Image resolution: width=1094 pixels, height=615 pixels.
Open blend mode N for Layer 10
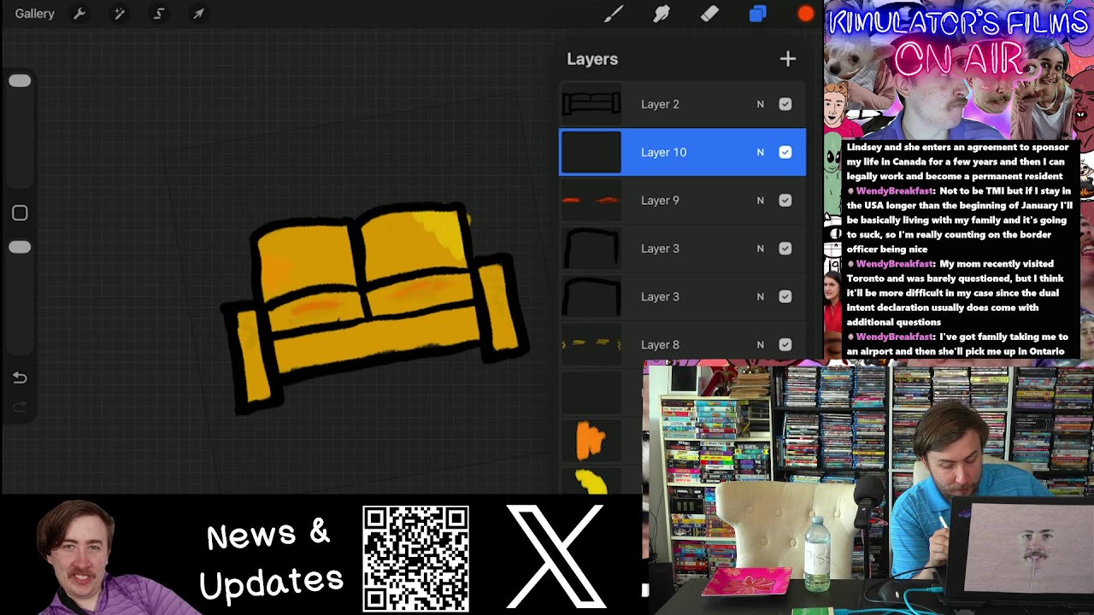[x=760, y=152]
